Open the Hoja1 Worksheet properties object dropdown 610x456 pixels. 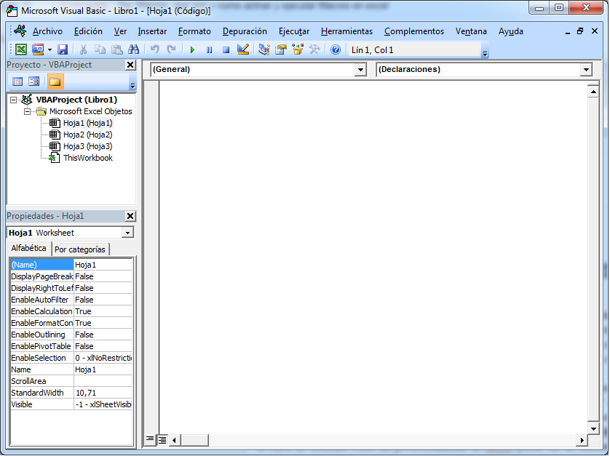pos(127,233)
